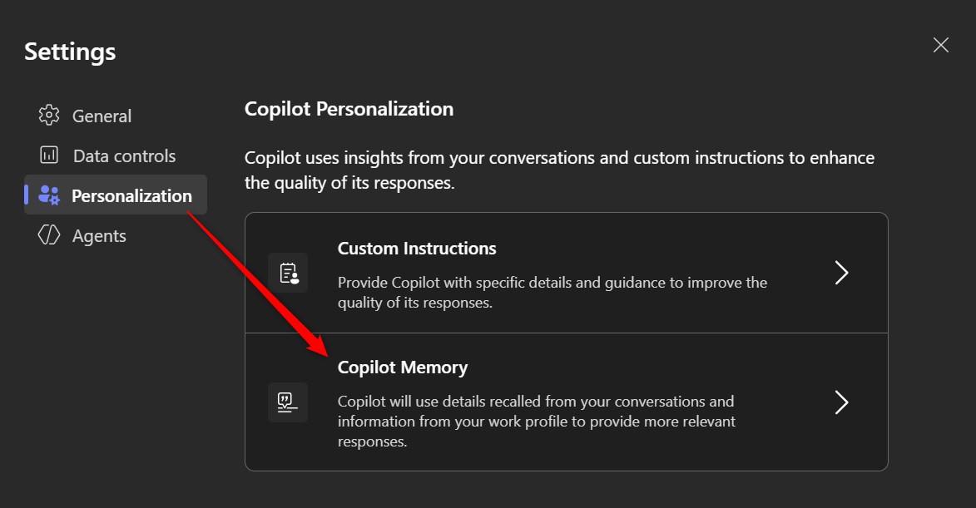Click the General gear icon
Image resolution: width=976 pixels, height=508 pixels.
pyautogui.click(x=49, y=116)
